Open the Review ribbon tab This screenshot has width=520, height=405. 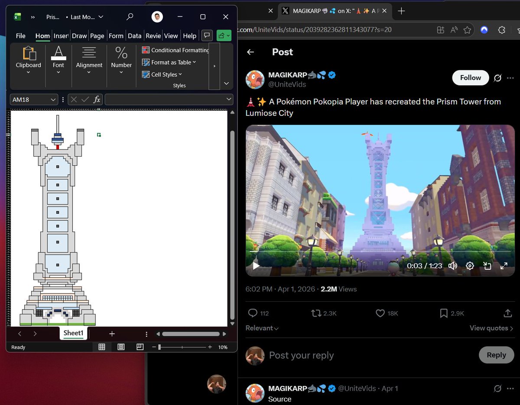click(153, 36)
